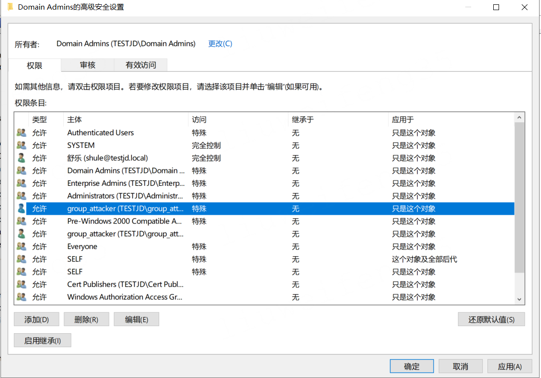Select the Windows Authorization Access Gr... entry

pyautogui.click(x=265, y=297)
